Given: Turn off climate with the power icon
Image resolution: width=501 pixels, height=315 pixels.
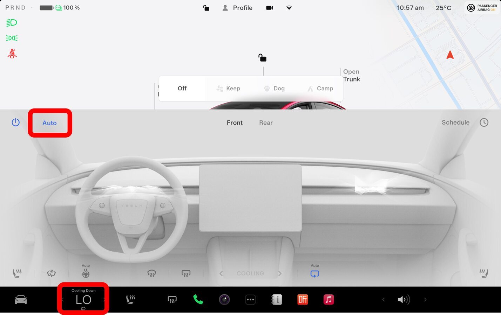Looking at the screenshot, I should pos(15,122).
